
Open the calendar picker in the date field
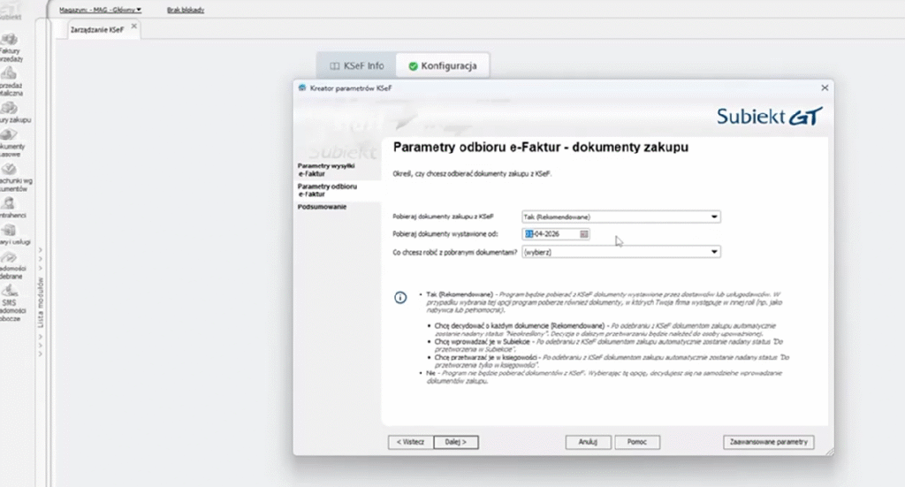584,234
